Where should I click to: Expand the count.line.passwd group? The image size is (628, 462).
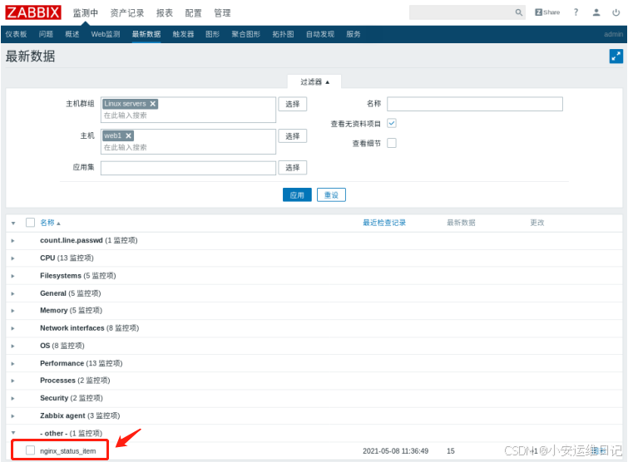(12, 241)
